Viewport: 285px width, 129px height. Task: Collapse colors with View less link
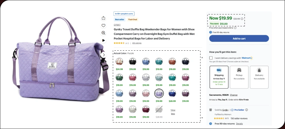point(173,112)
